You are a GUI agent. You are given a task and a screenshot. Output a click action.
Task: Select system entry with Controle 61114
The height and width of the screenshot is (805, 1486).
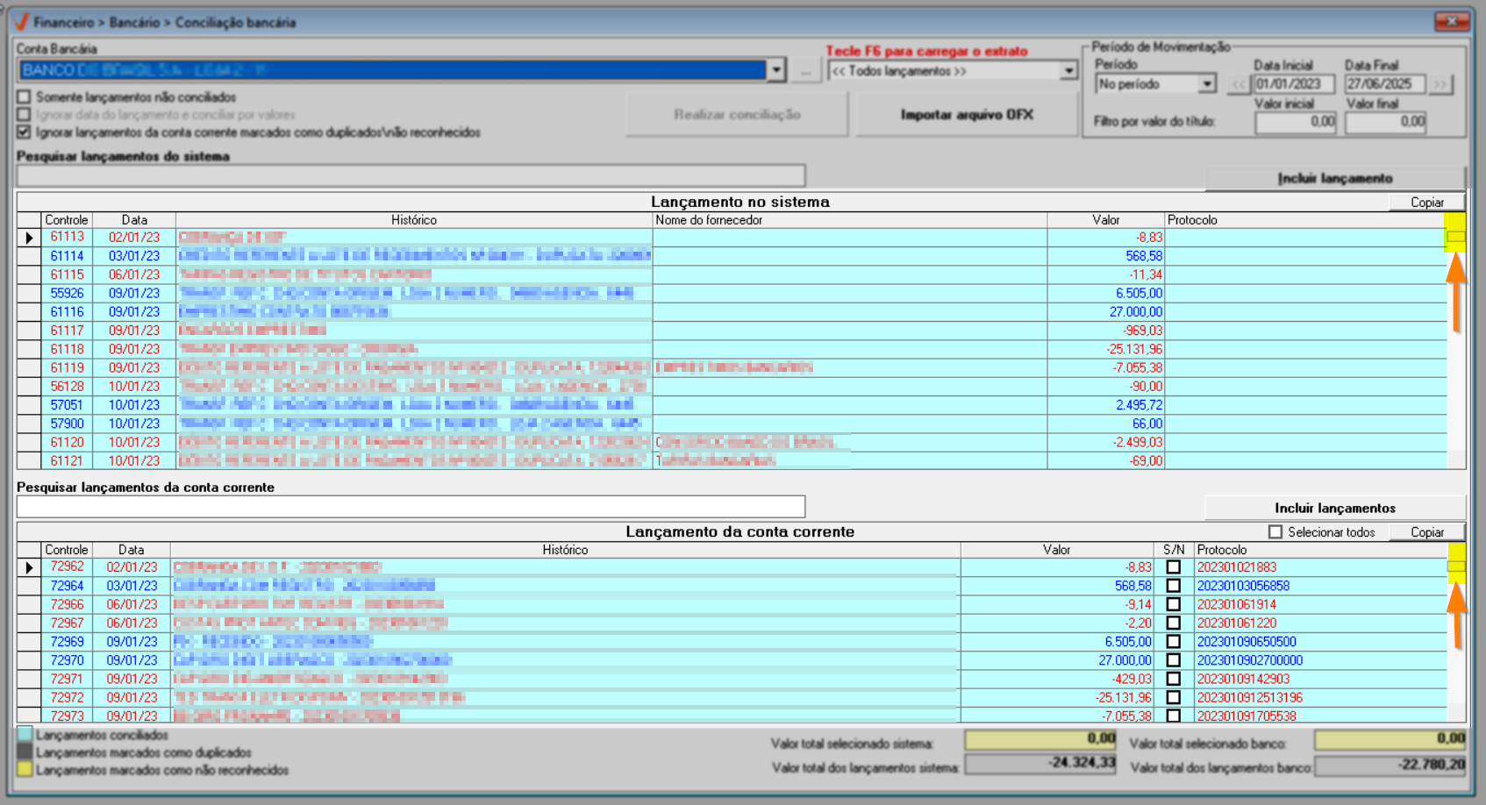click(67, 256)
